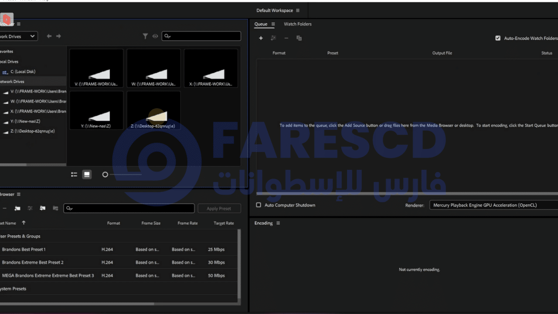Switch Media Browser to thumbnail view
This screenshot has width=558, height=314.
tap(87, 174)
